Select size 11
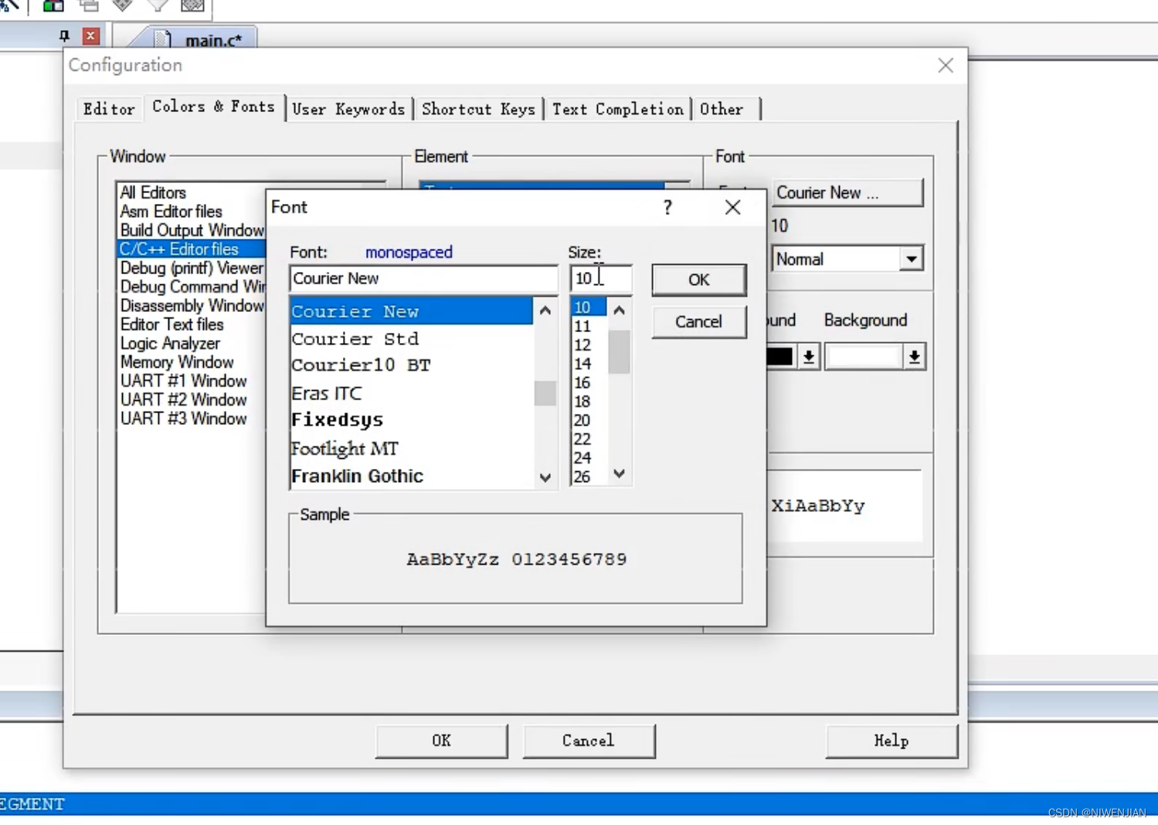 tap(589, 326)
